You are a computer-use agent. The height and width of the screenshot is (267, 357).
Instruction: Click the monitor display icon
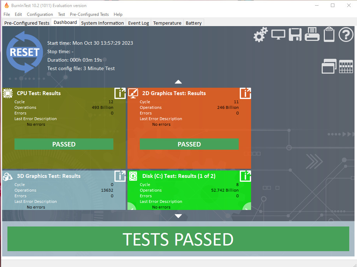278,35
